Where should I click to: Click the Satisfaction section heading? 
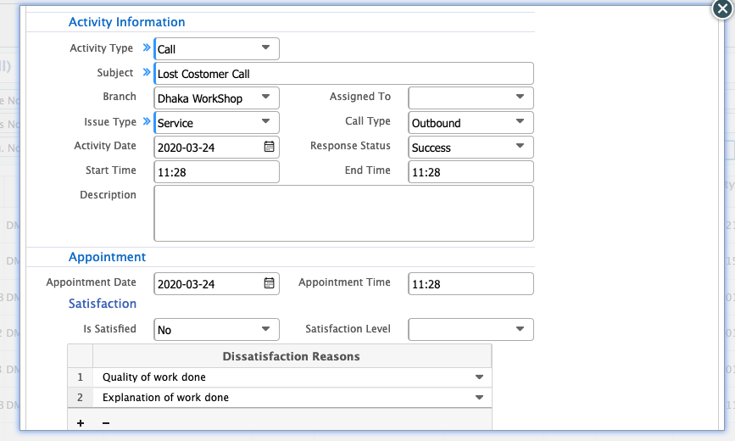coord(103,304)
